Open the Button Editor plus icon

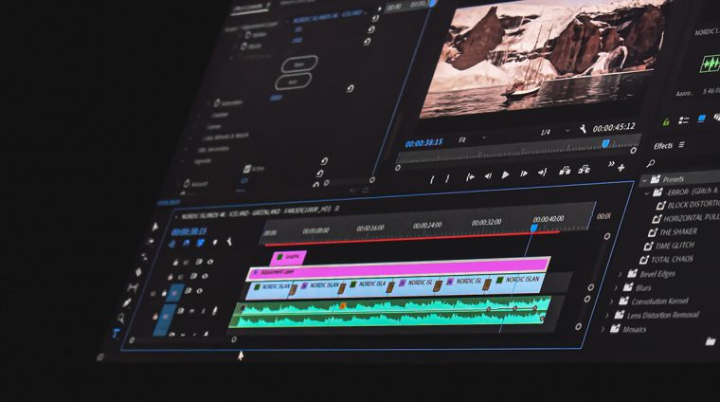(x=621, y=168)
